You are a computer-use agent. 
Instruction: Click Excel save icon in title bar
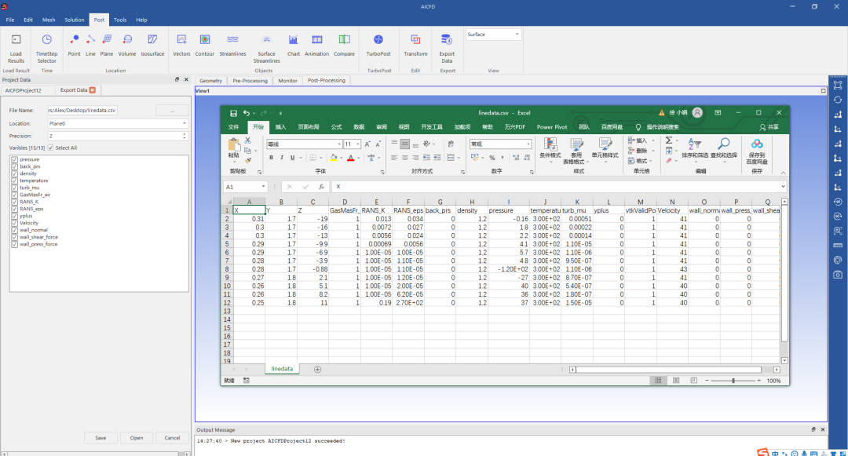(234, 114)
